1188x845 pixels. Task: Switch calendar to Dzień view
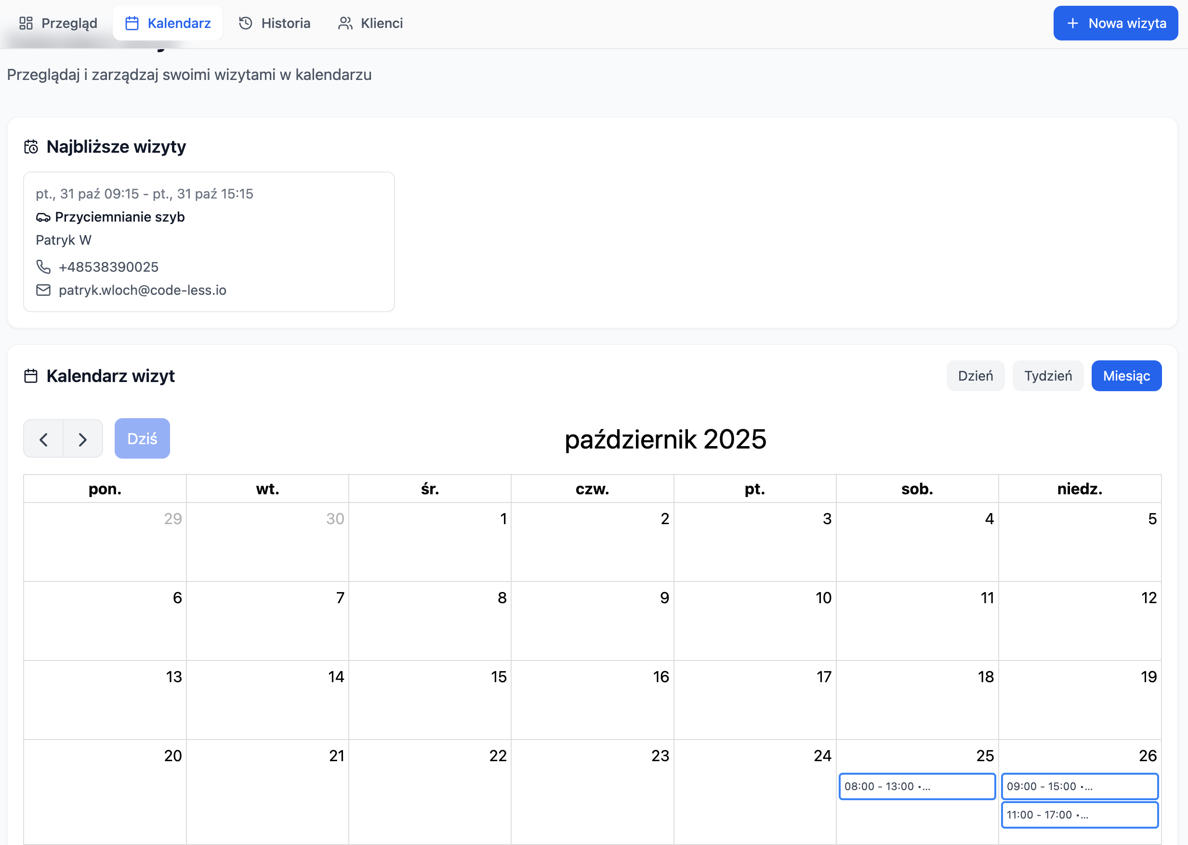[x=975, y=376]
